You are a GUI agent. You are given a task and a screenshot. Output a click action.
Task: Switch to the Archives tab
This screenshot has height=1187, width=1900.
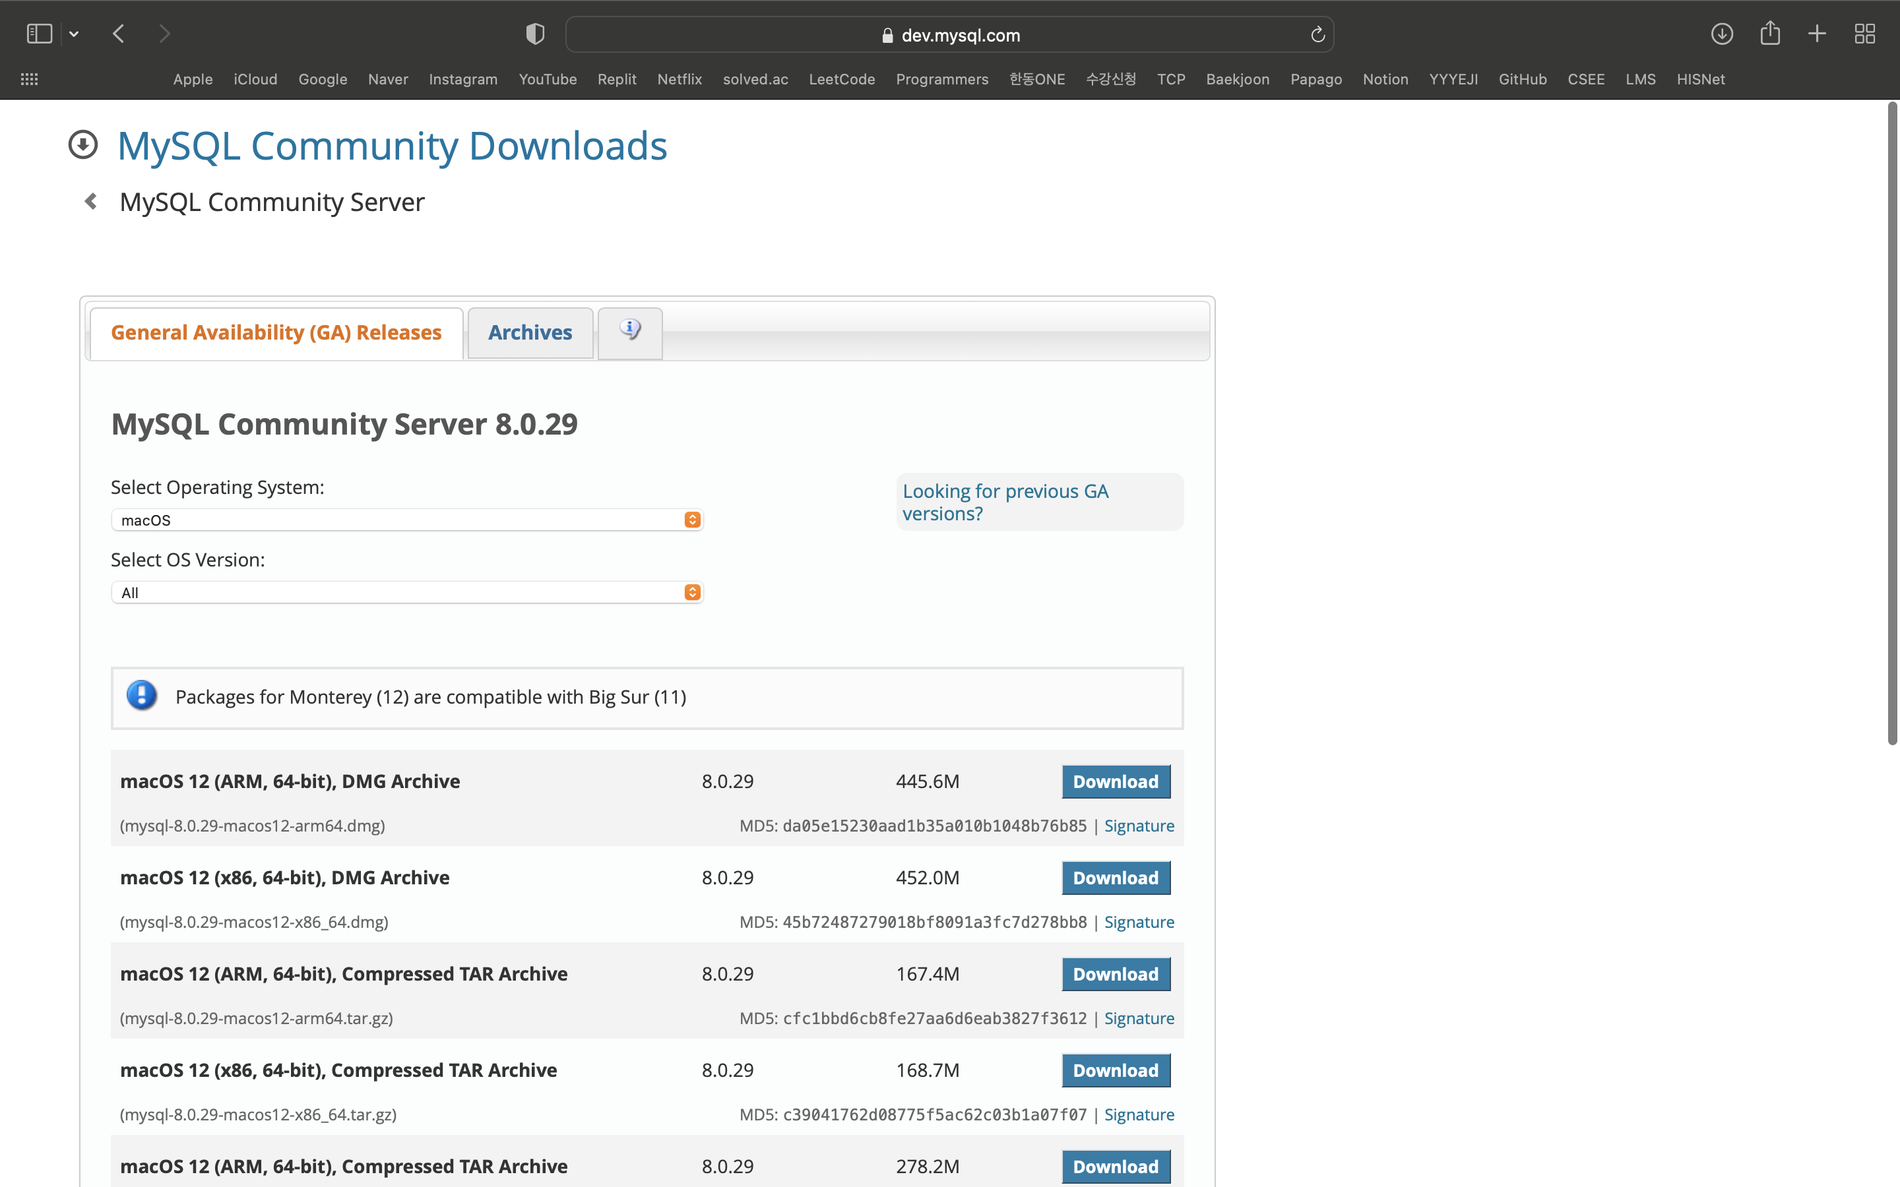tap(530, 333)
